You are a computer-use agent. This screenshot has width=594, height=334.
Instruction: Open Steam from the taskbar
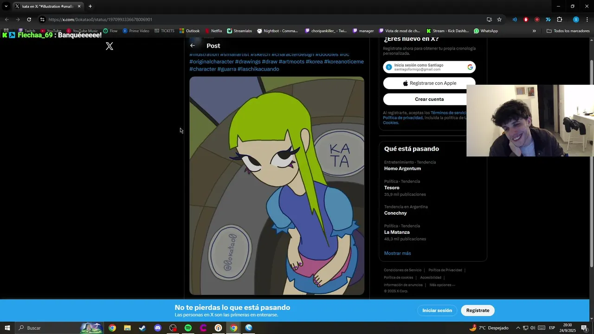pos(142,328)
